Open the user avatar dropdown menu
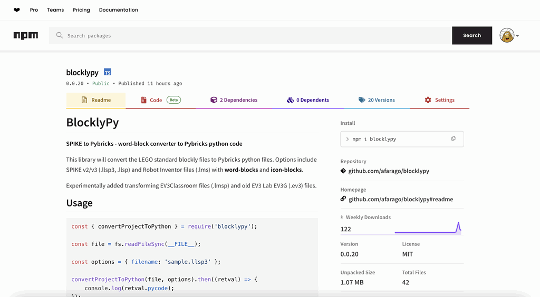This screenshot has width=540, height=297. [x=509, y=35]
